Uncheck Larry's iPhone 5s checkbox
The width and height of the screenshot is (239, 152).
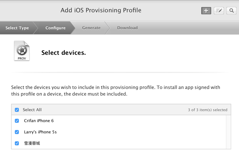pyautogui.click(x=17, y=132)
